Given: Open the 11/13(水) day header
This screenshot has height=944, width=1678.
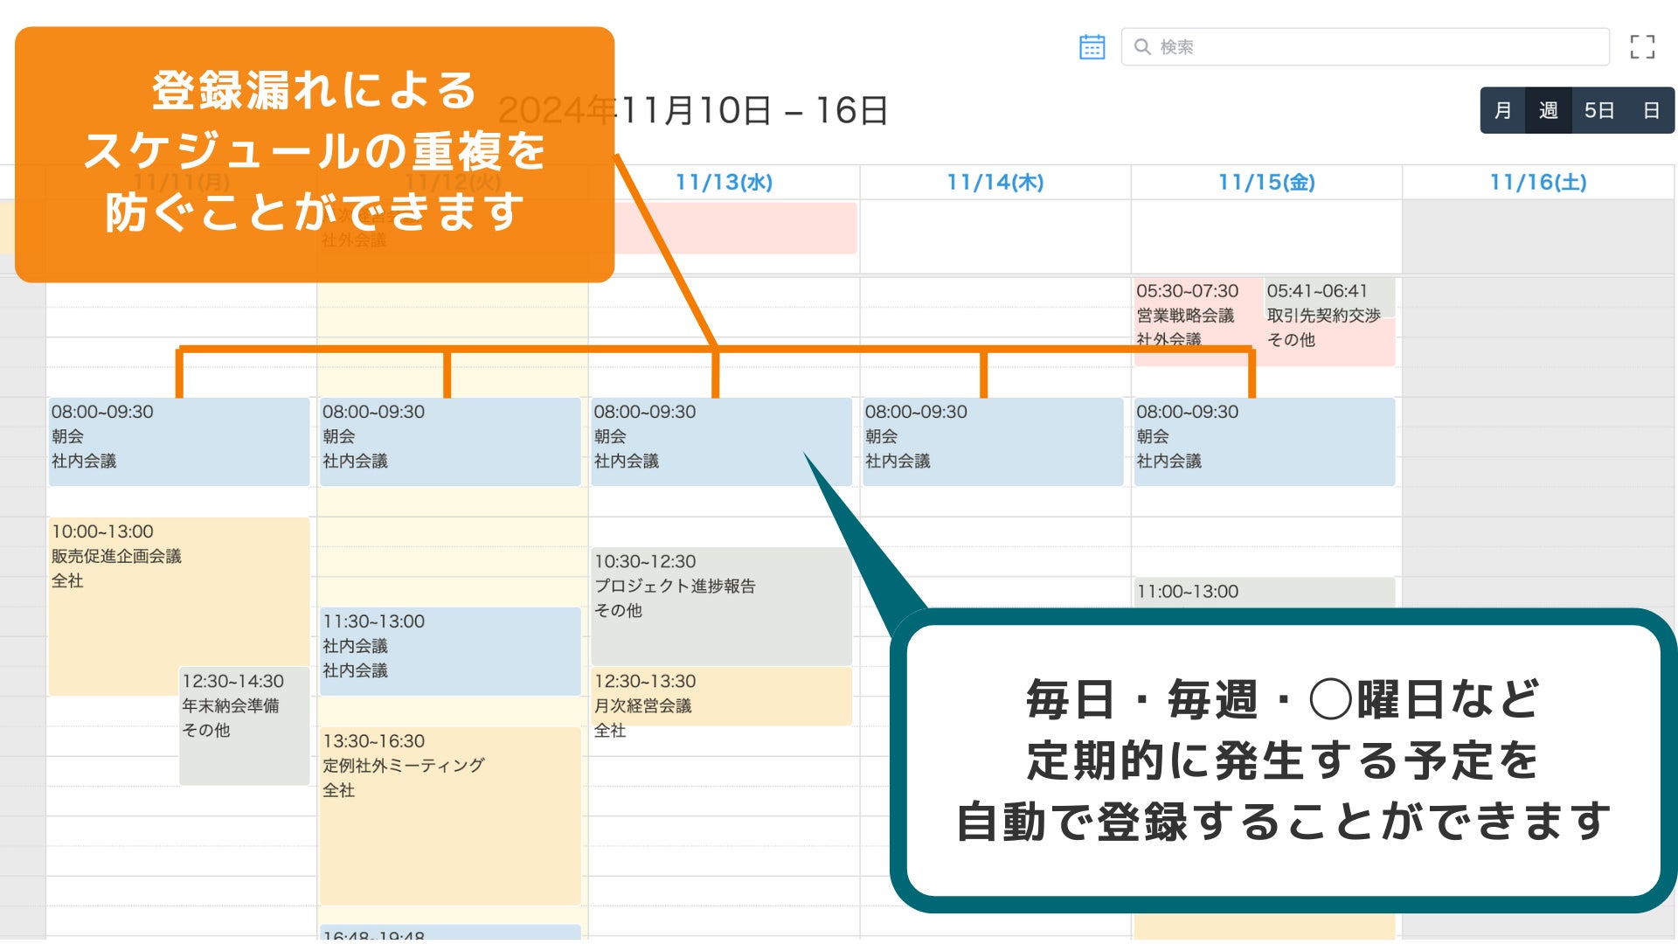Looking at the screenshot, I should point(724,183).
